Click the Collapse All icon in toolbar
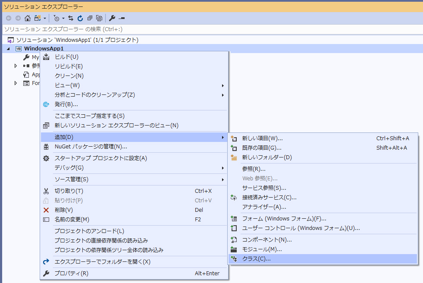The height and width of the screenshot is (283, 423). [x=90, y=18]
